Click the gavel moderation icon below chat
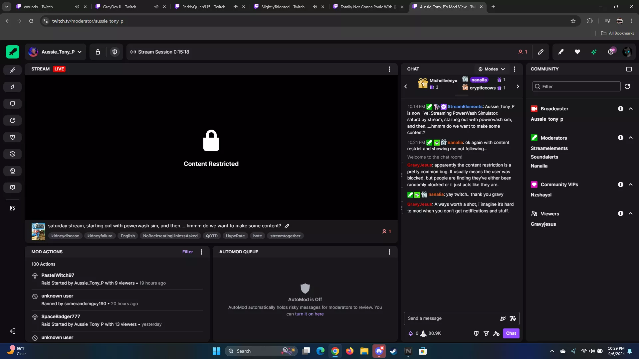This screenshot has height=359, width=639. (x=496, y=333)
